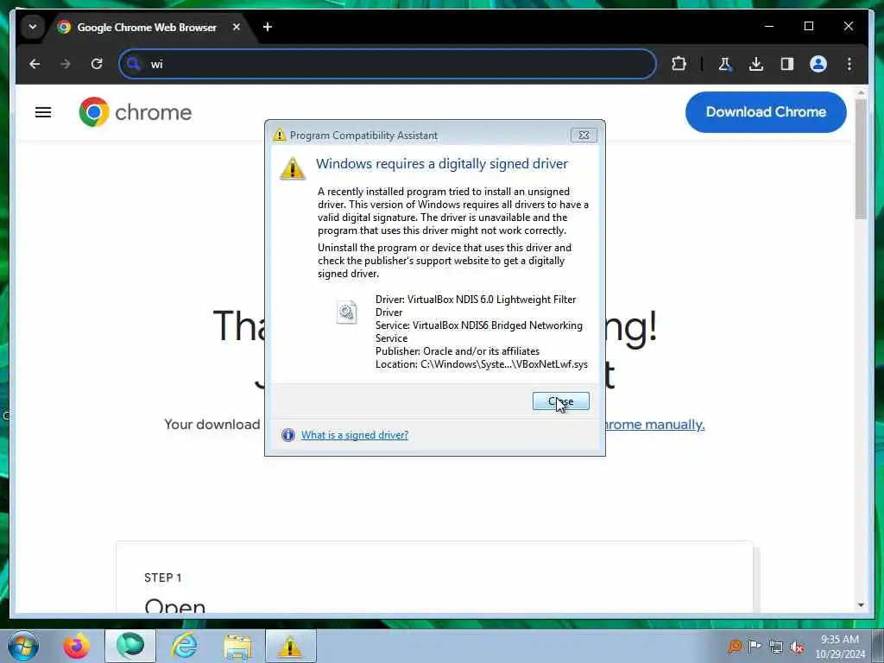Launch Firefox from the taskbar
Viewport: 884px width, 663px height.
[x=76, y=646]
